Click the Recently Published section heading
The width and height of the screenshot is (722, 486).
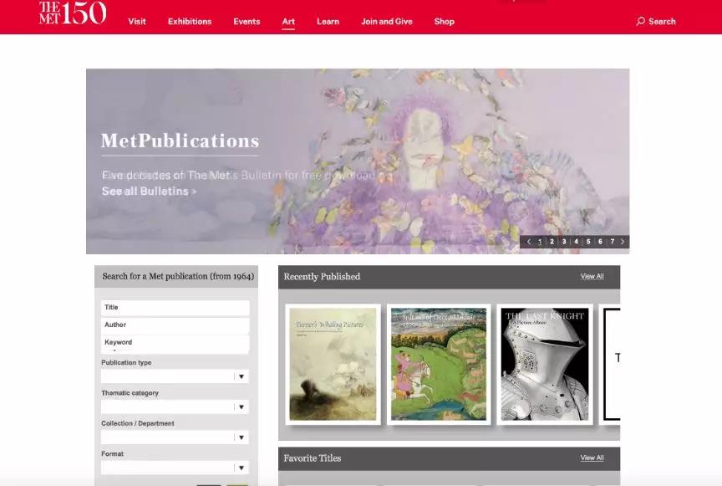point(322,277)
